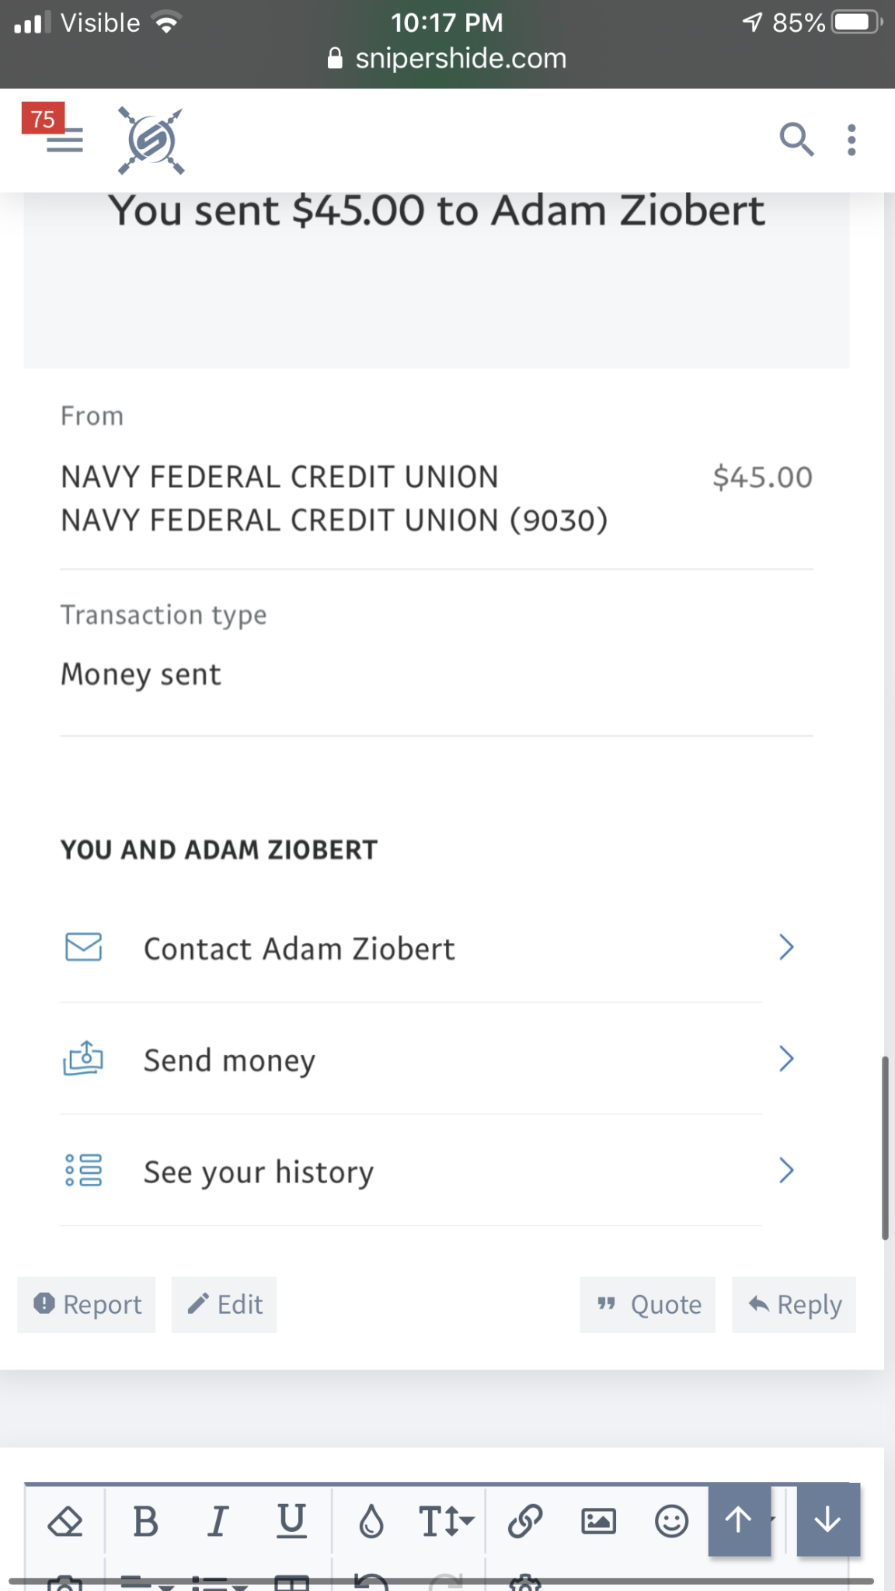Toggle underline formatting
Screen dimensions: 895x1591
point(291,1521)
